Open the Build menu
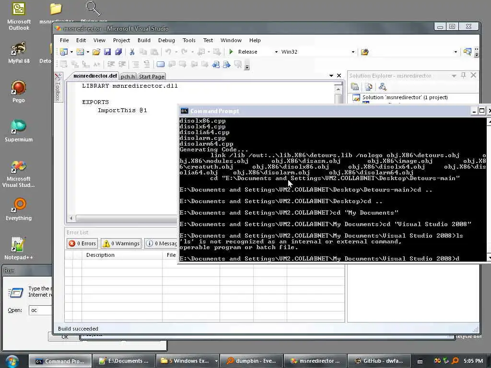Viewport: 491px width, 368px height. pyautogui.click(x=144, y=40)
